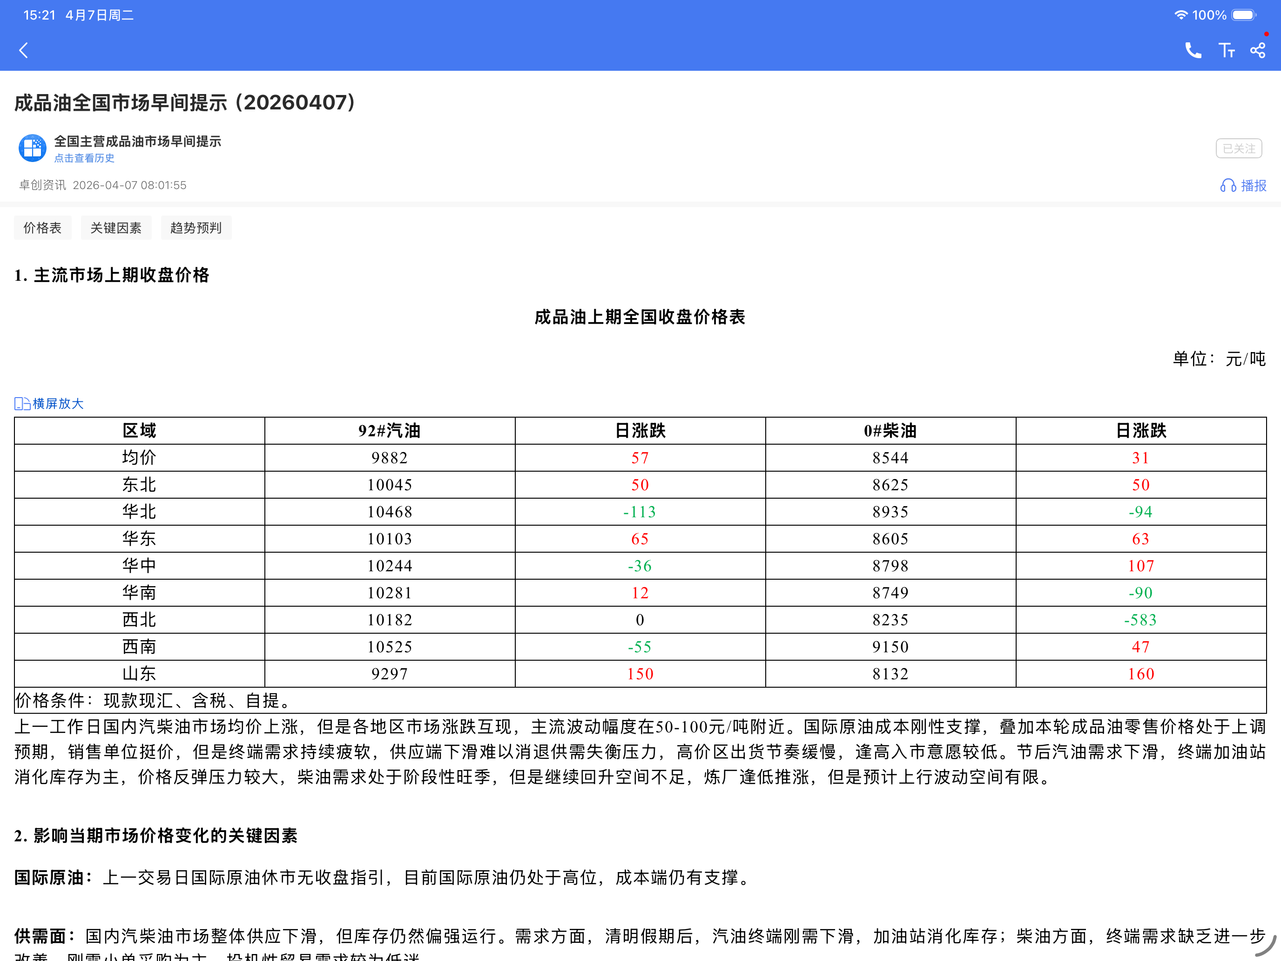The image size is (1281, 961).
Task: Tap 播报 to play audio
Action: coord(1254,185)
